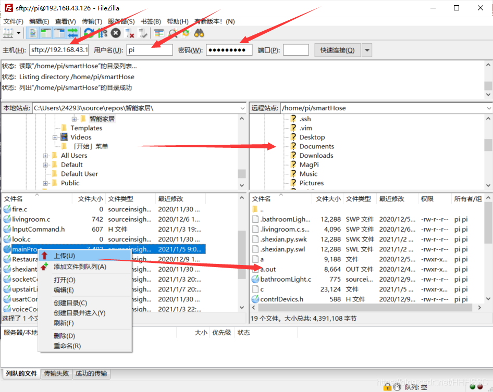Image resolution: width=493 pixels, height=392 pixels.
Task: Click the username field containing pi
Action: point(150,50)
